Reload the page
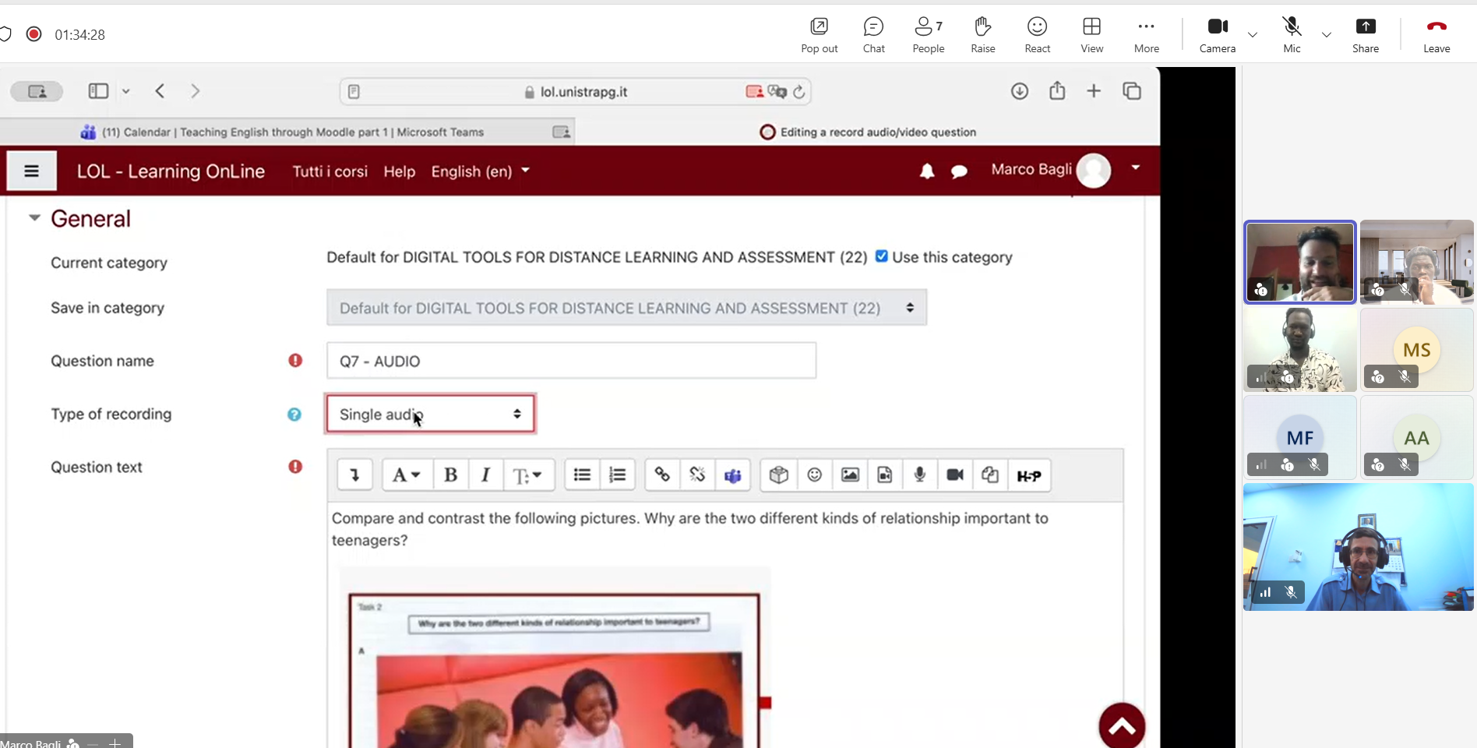 [x=798, y=92]
